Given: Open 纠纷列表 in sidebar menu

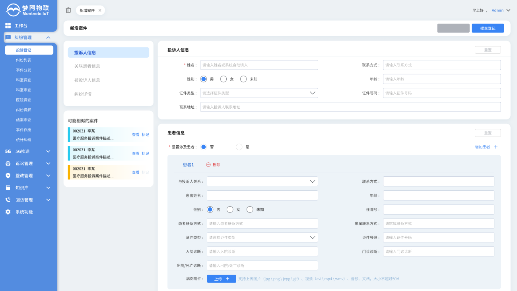Looking at the screenshot, I should (23, 60).
